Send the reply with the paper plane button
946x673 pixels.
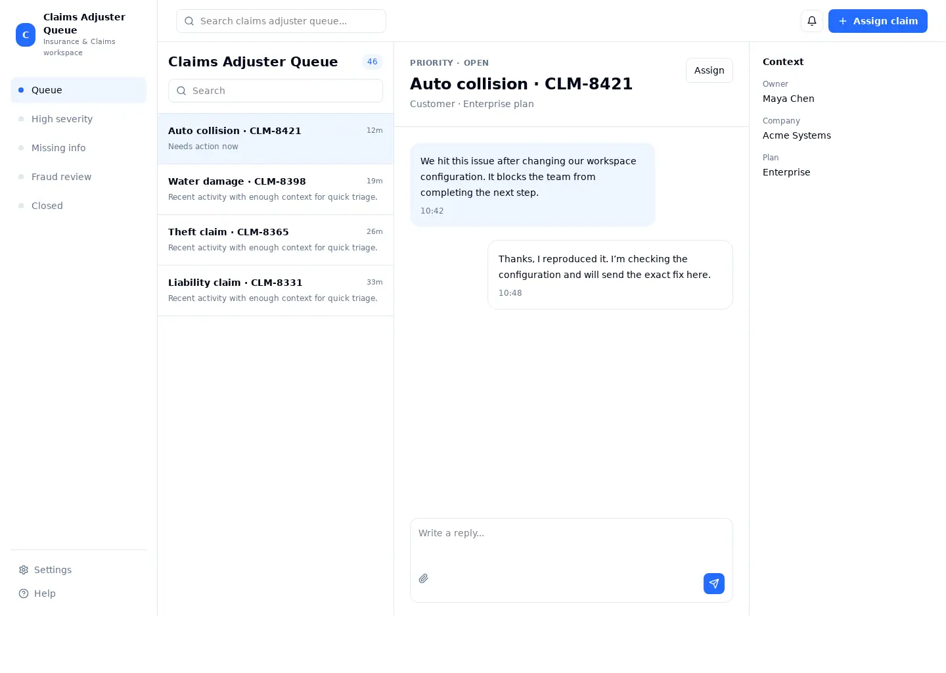click(714, 584)
